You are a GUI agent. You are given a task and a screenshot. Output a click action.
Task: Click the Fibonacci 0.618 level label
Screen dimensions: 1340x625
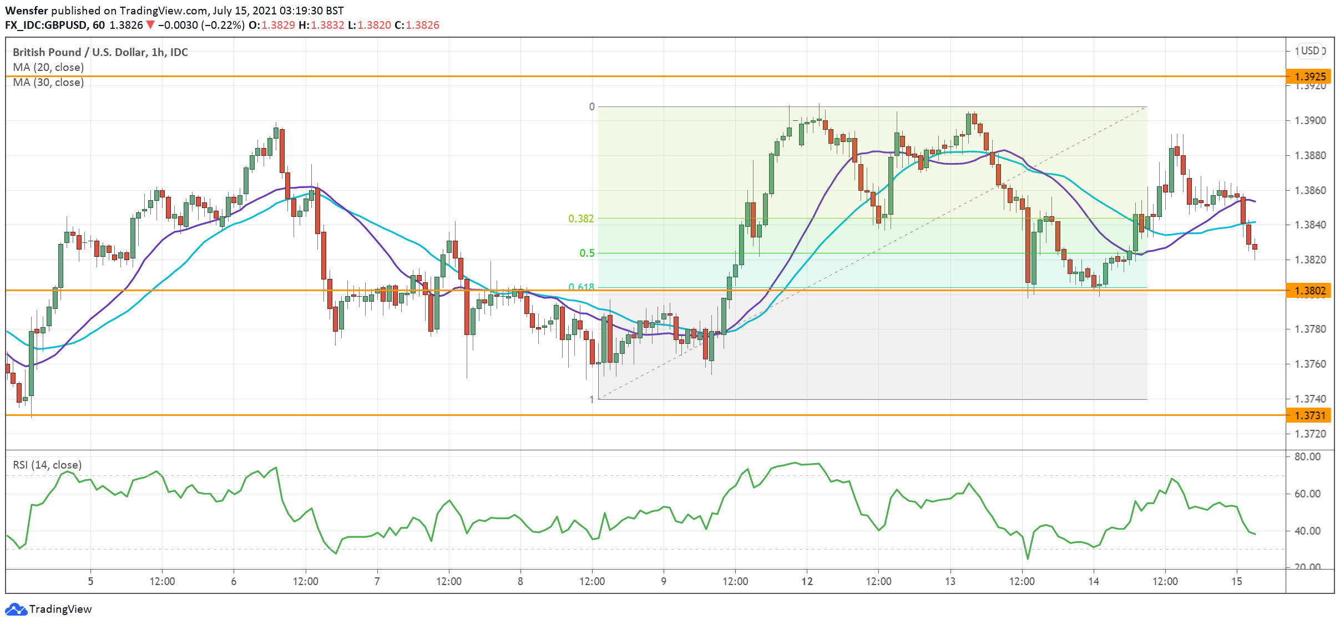tap(581, 287)
